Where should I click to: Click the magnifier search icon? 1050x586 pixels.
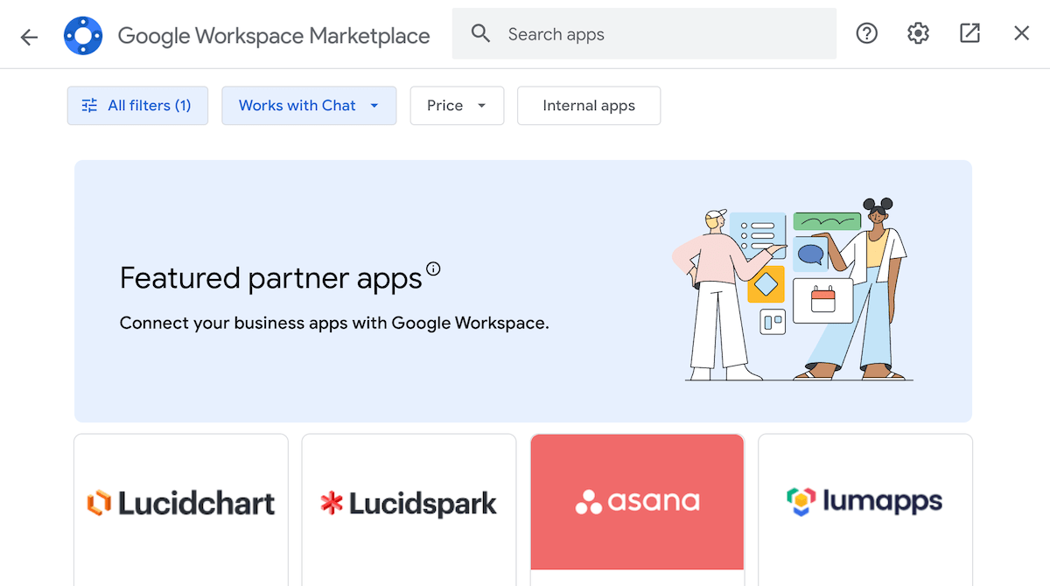[480, 34]
